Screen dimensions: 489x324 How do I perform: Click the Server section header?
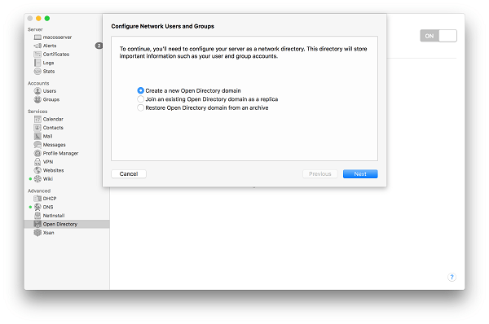click(x=35, y=29)
